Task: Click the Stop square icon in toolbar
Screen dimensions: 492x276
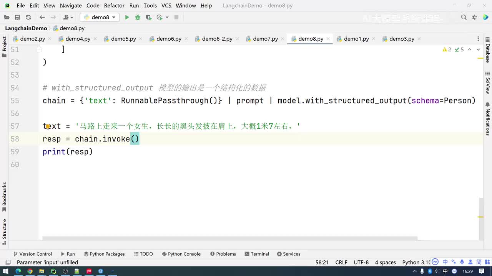Action: (176, 17)
